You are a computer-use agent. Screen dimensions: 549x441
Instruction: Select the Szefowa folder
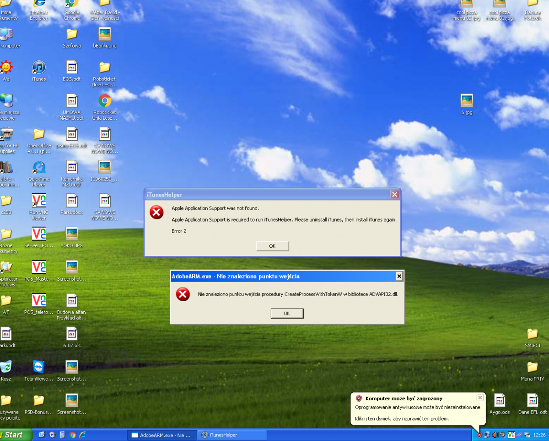click(x=72, y=38)
